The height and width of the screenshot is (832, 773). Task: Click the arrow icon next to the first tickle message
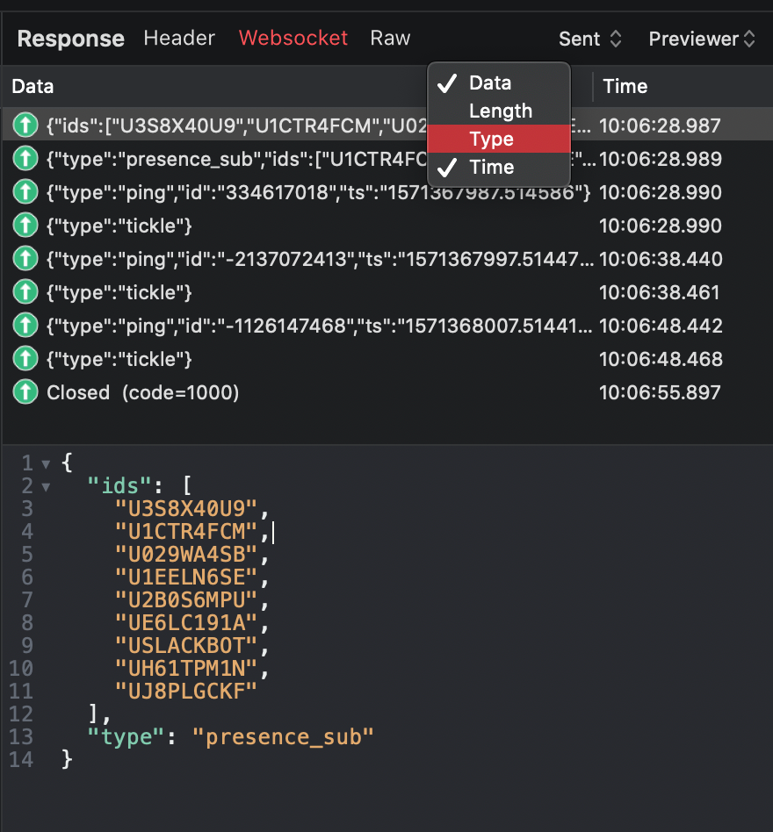point(25,225)
